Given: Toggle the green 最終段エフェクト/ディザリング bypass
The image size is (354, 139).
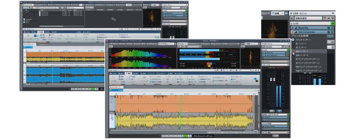Looking at the screenshot, I should point(288,115).
